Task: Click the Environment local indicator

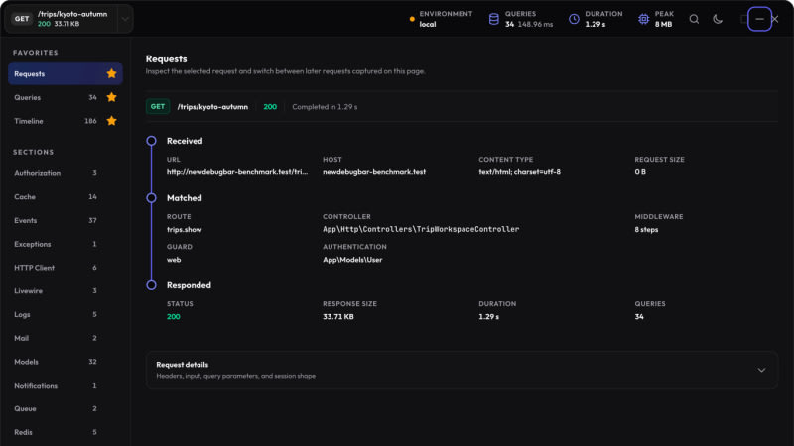Action: click(x=441, y=19)
